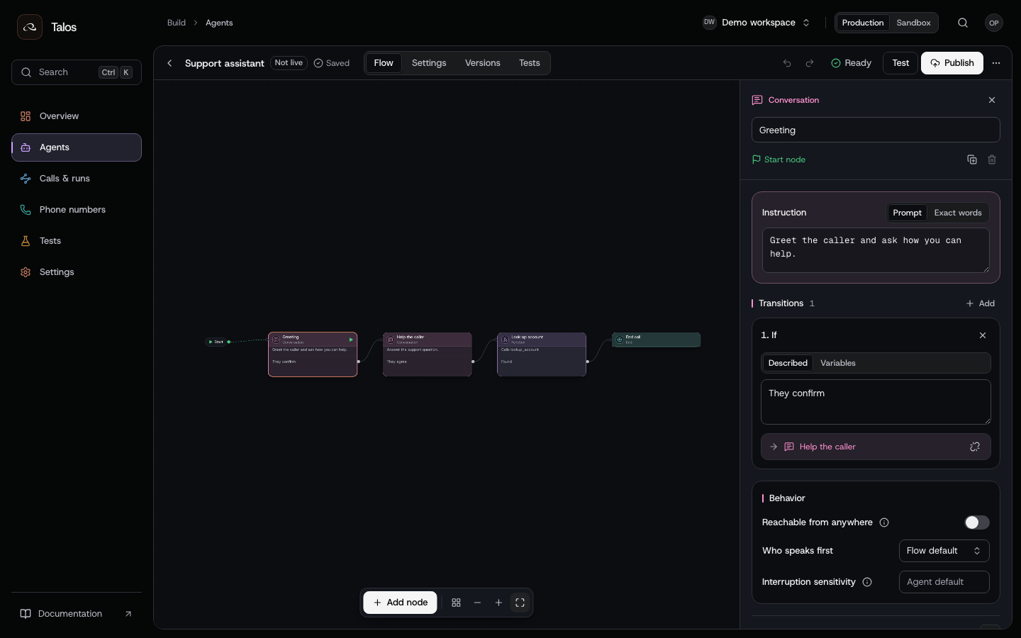
Task: Click the instruction prompt text area
Action: coord(876,250)
